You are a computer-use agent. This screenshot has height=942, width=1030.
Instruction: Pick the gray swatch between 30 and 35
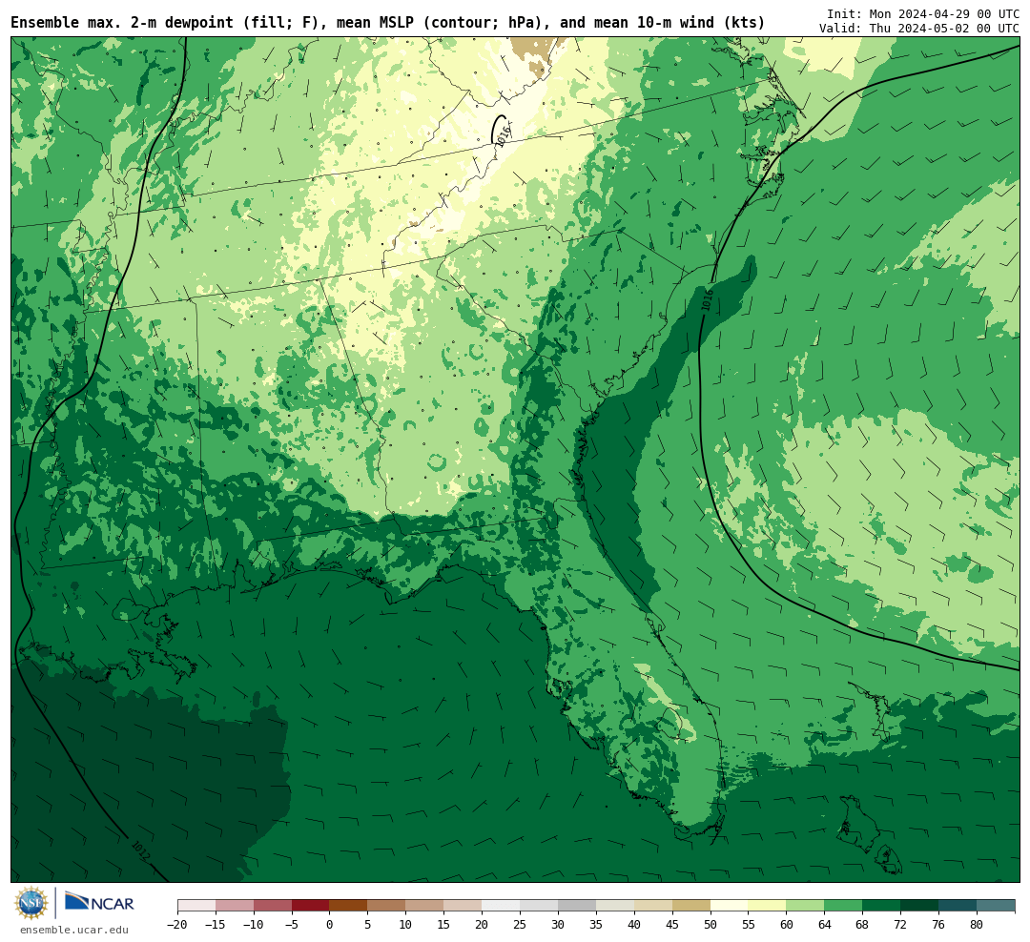coord(577,906)
